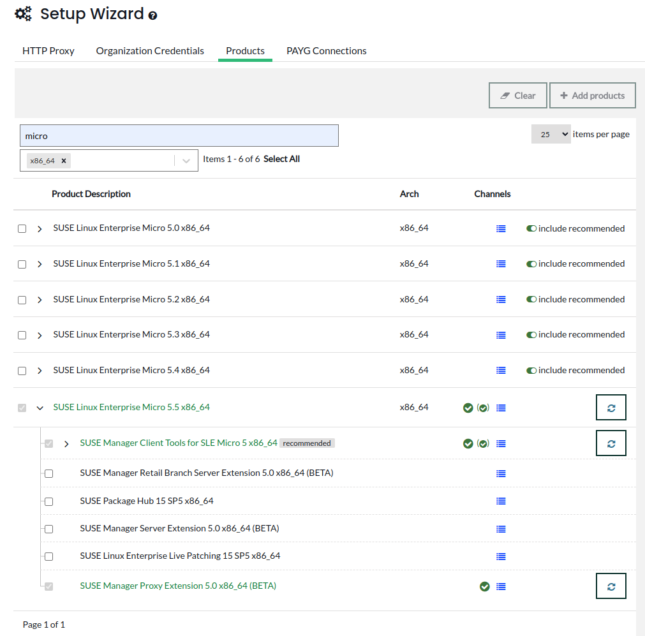Show channels for Retail Branch Server Extension
The width and height of the screenshot is (645, 636).
pos(501,474)
